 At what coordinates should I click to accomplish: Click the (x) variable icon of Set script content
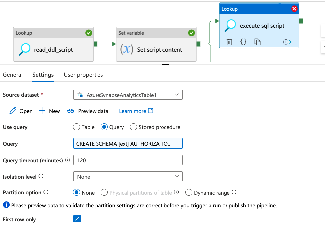pyautogui.click(x=127, y=49)
